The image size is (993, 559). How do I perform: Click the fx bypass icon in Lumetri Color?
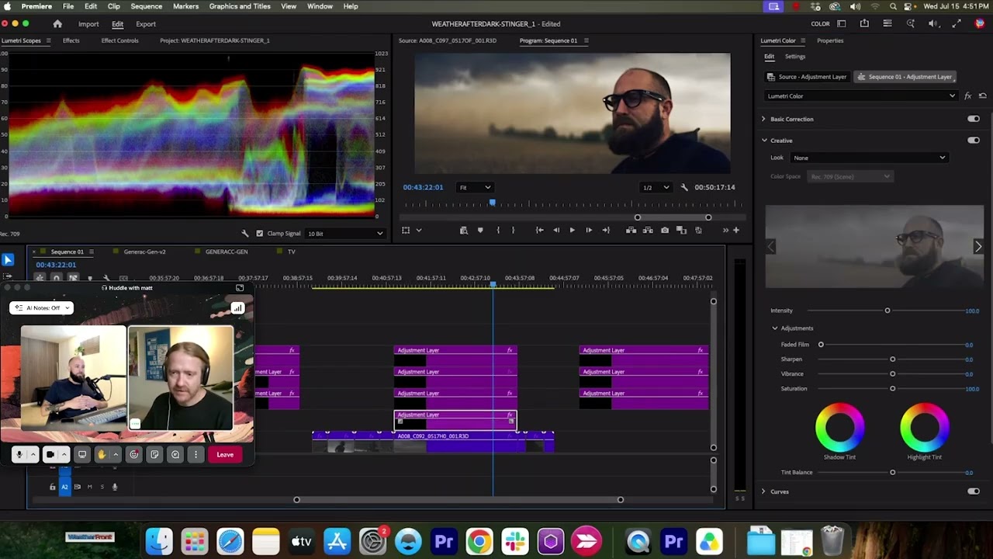[967, 96]
